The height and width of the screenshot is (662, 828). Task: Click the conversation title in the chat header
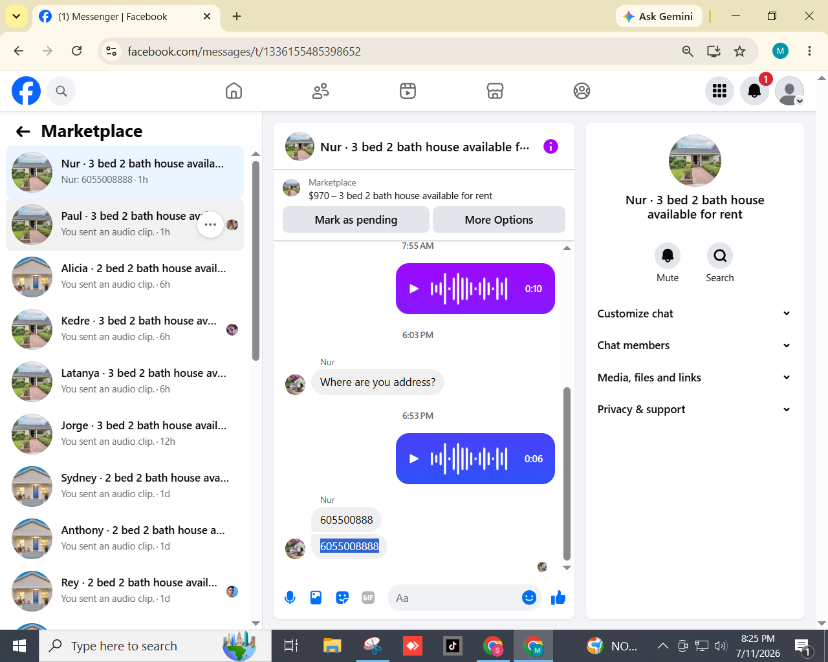pyautogui.click(x=424, y=147)
